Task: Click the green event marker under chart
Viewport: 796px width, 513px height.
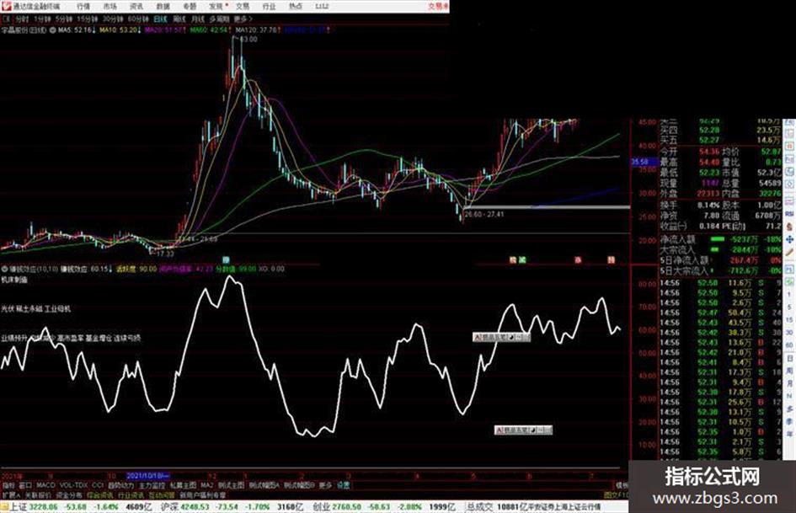Action: [522, 259]
